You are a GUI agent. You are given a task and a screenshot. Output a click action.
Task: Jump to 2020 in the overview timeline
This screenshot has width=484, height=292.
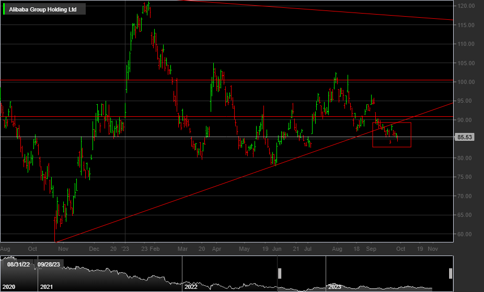tap(8, 287)
